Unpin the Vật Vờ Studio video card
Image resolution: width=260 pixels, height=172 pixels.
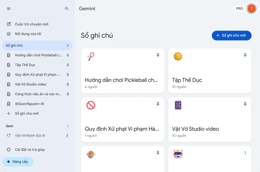tap(245, 104)
